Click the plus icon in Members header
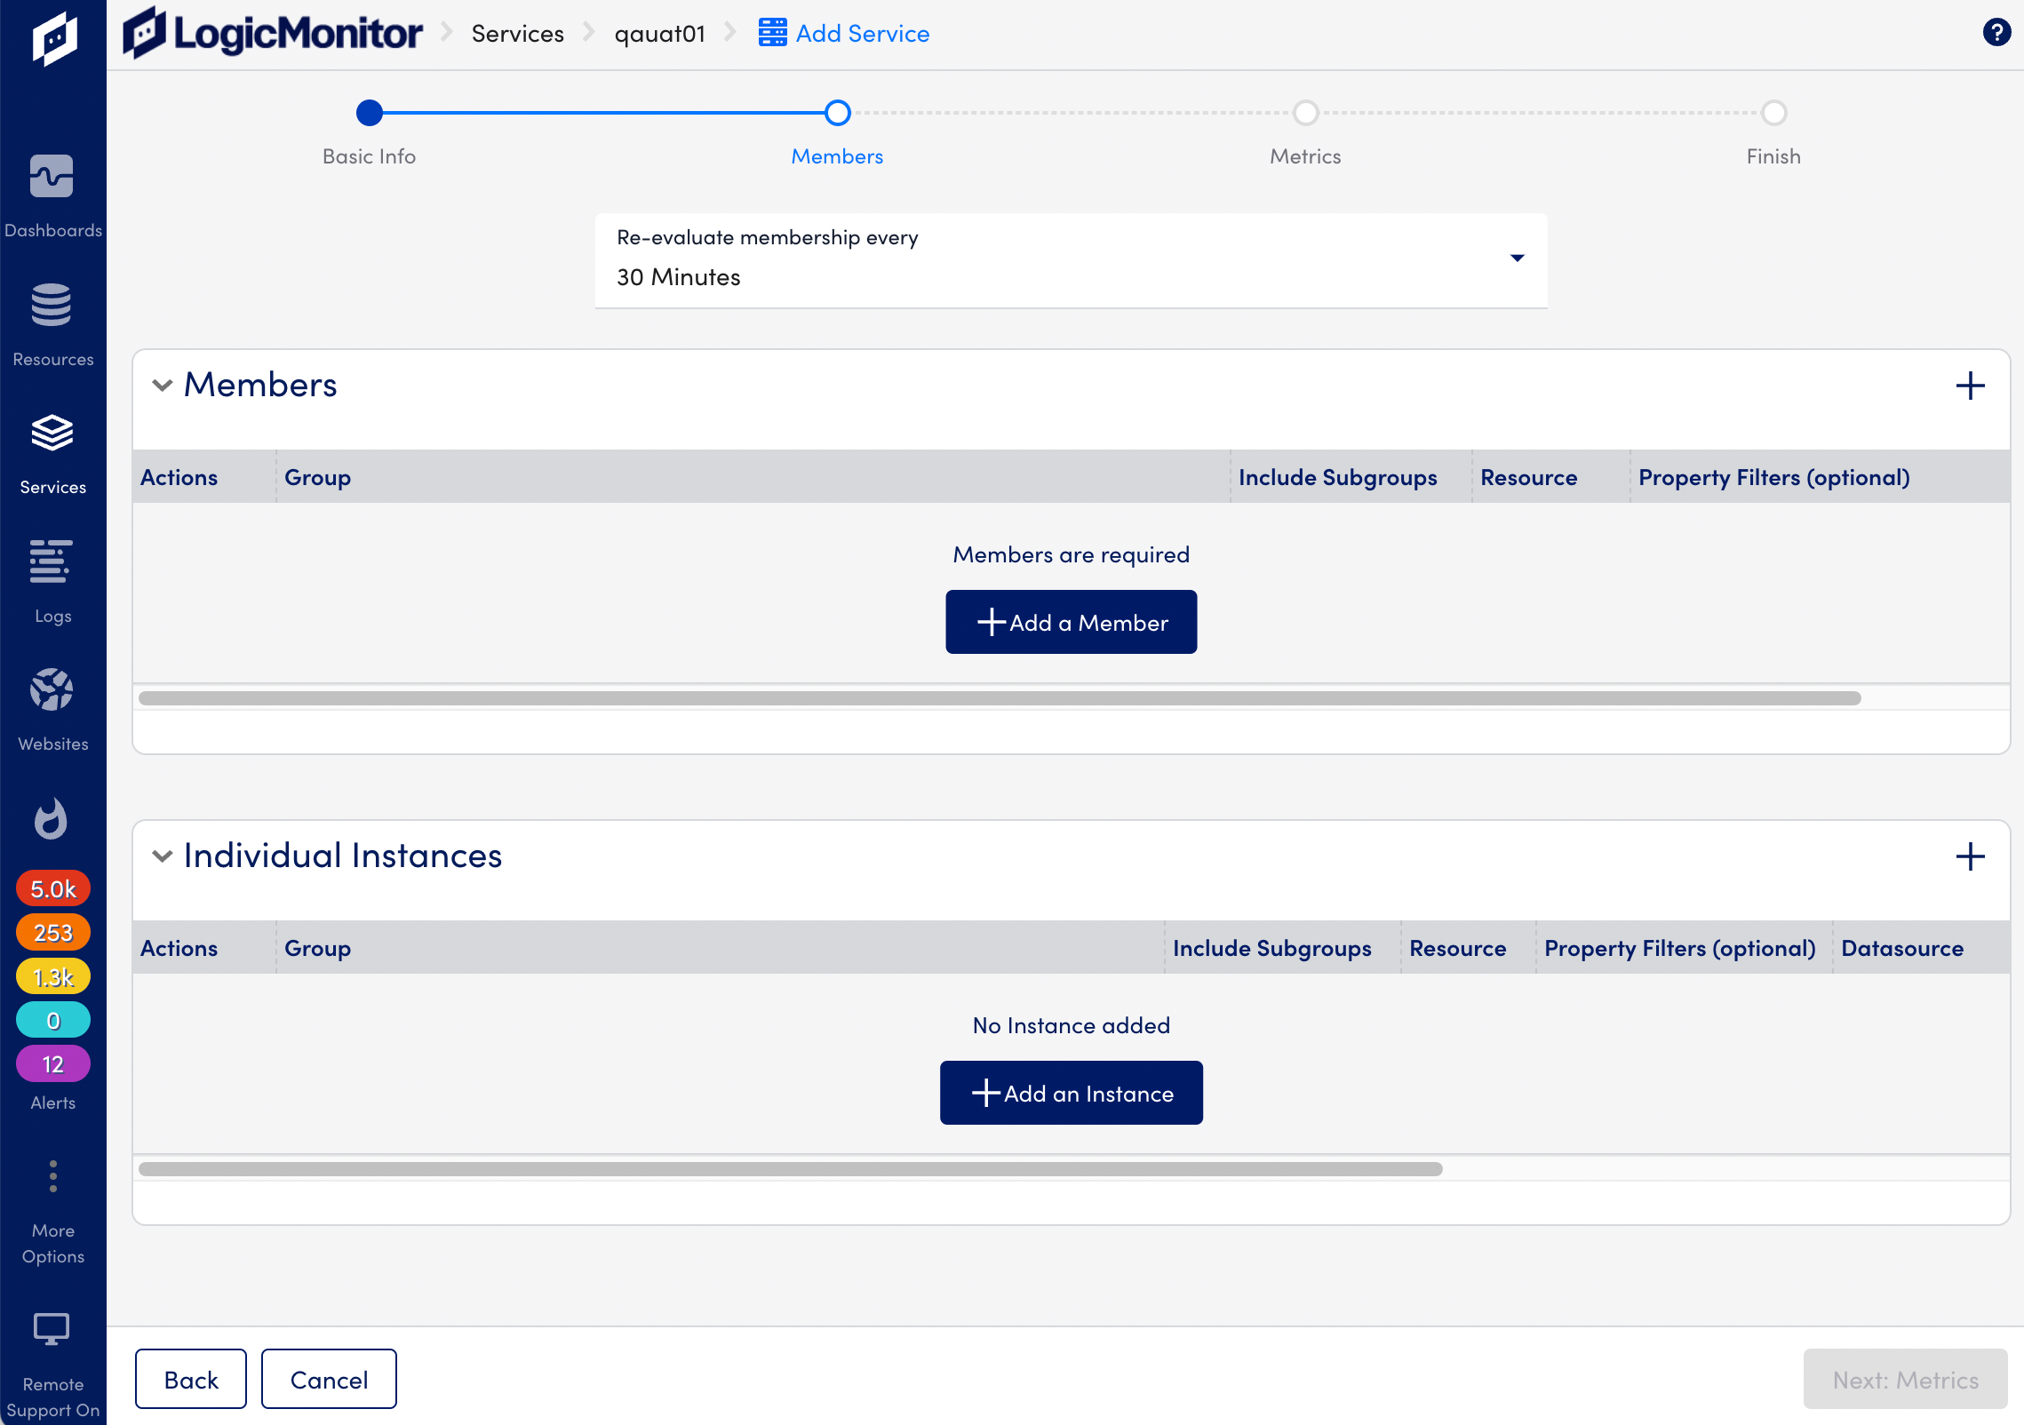 (1970, 386)
